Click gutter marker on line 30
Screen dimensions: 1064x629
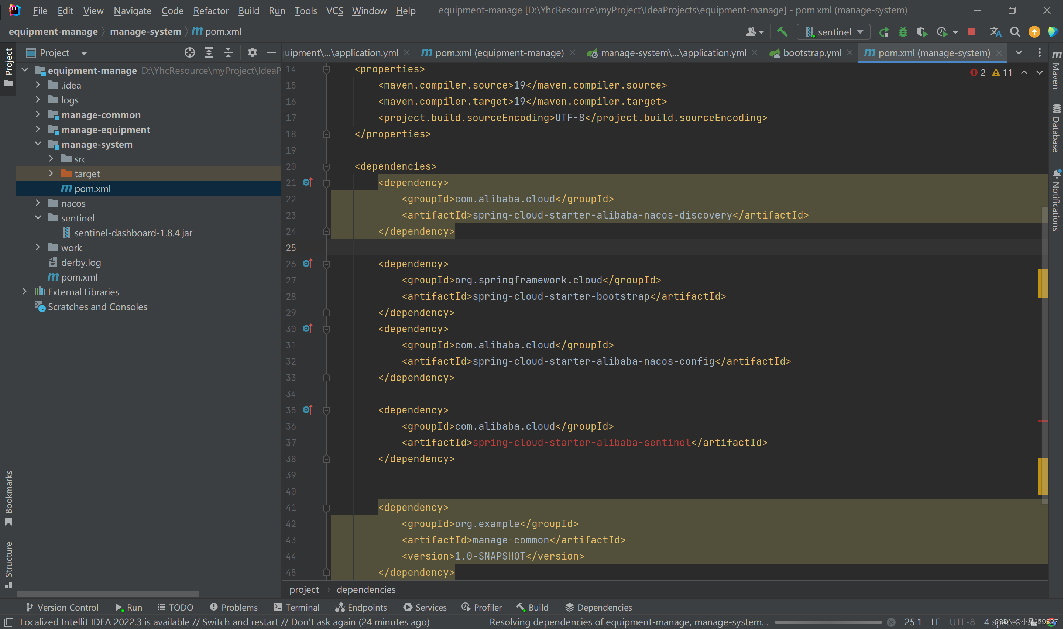pos(308,329)
